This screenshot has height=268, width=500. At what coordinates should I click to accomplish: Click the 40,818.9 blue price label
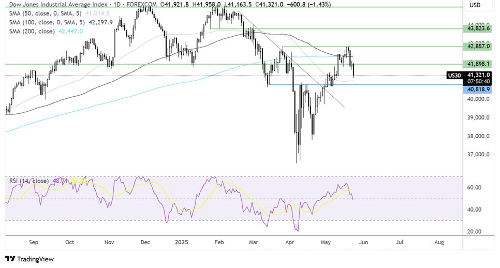[478, 90]
